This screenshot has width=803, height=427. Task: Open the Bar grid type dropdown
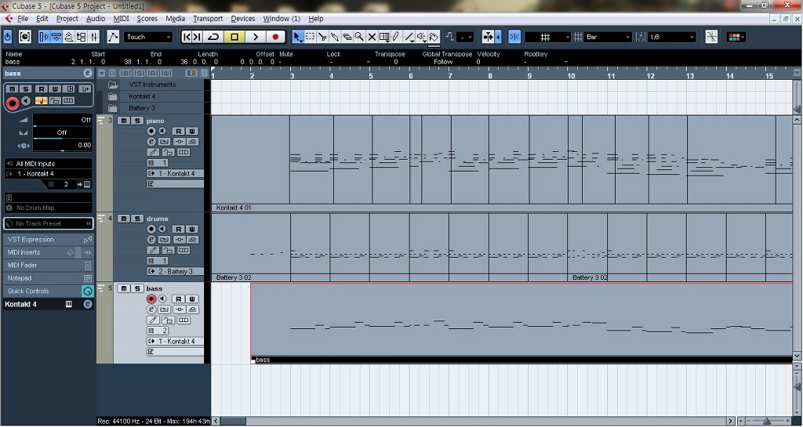pyautogui.click(x=608, y=37)
